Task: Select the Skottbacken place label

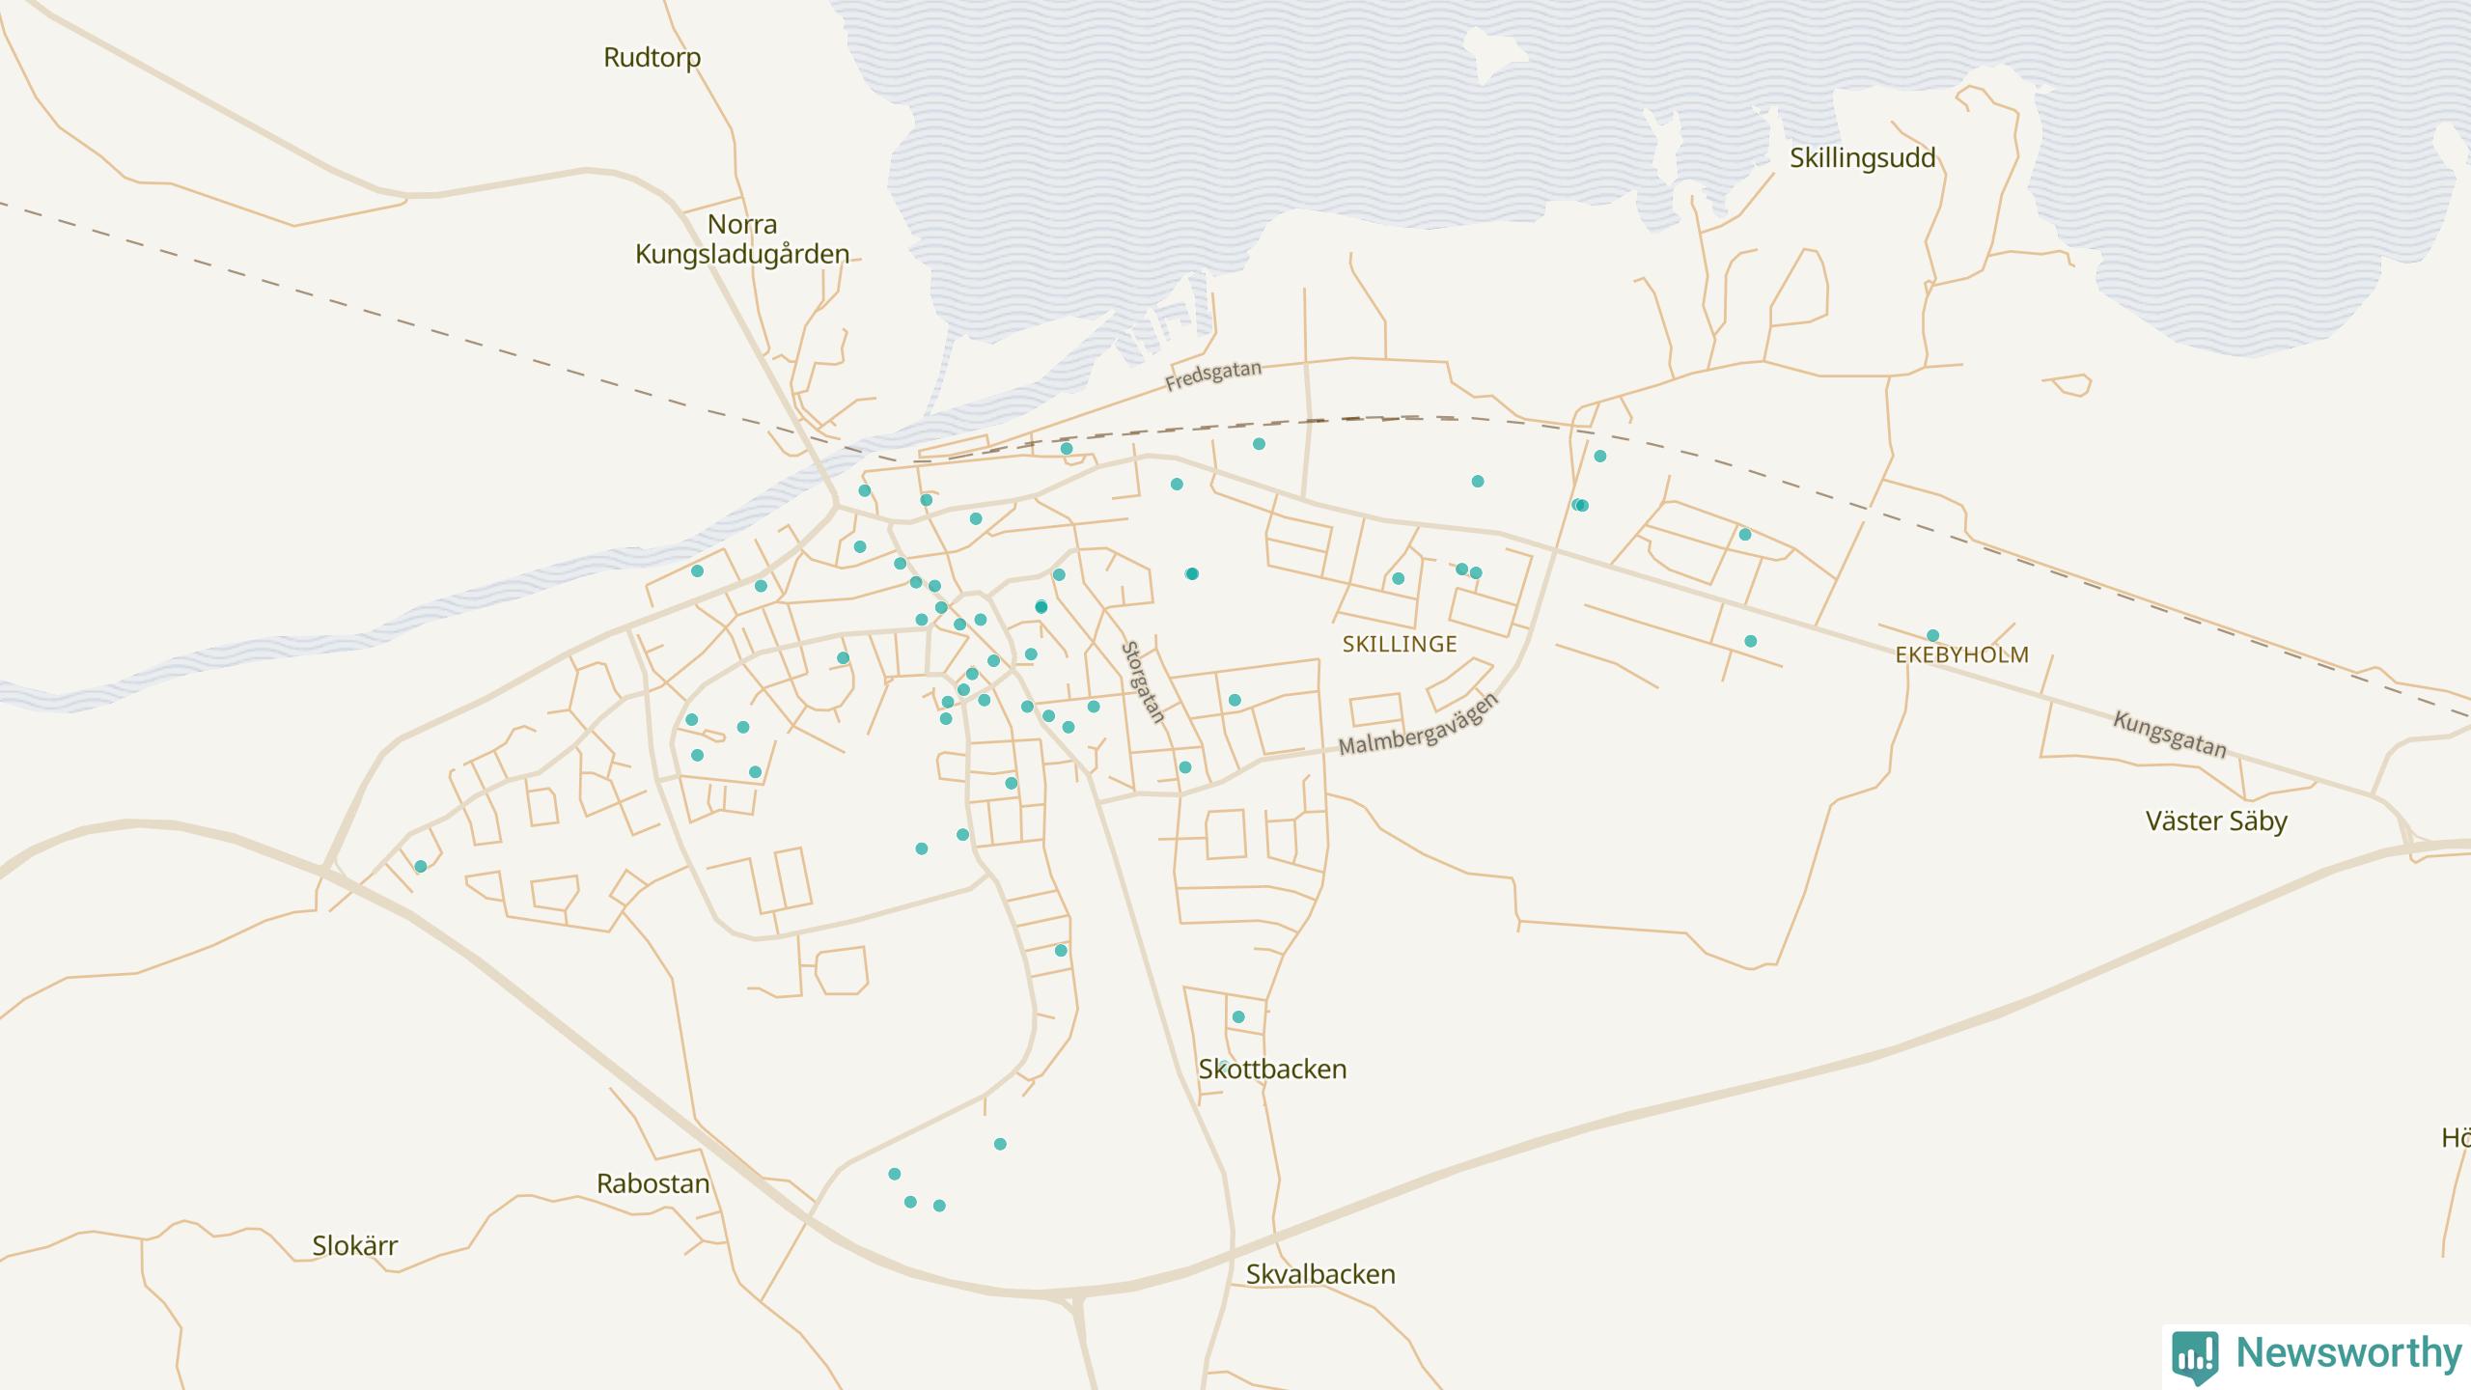Action: (1272, 1070)
